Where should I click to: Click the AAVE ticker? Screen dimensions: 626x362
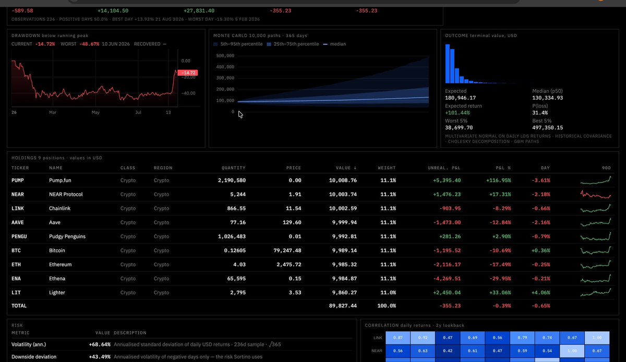tap(18, 222)
